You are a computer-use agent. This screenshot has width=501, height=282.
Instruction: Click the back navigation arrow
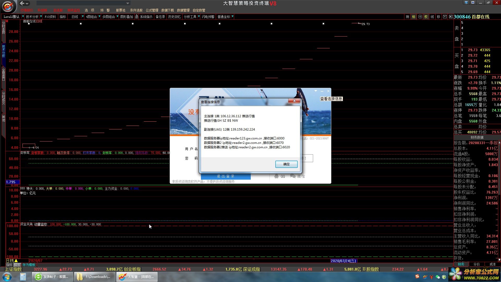click(x=22, y=3)
